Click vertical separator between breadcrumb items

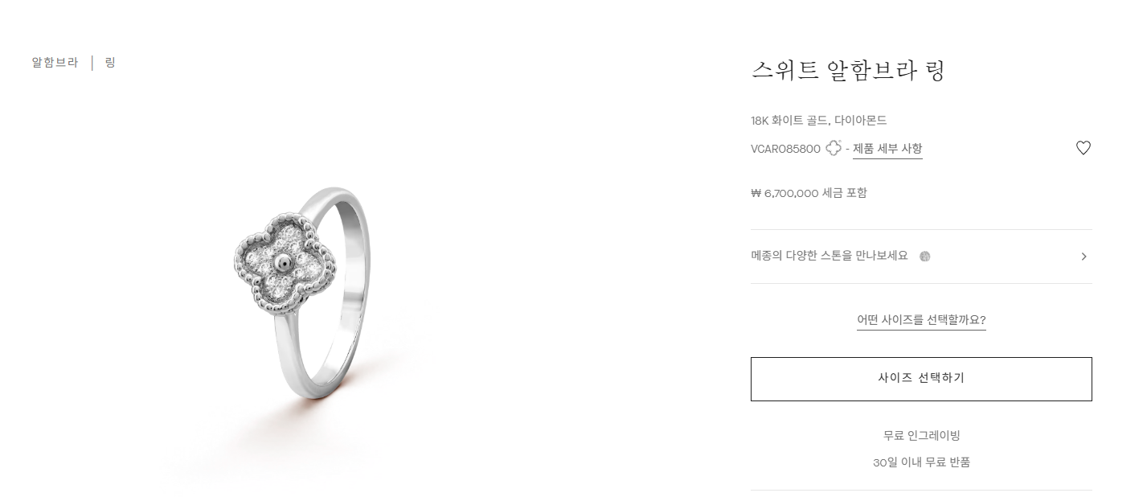point(92,63)
